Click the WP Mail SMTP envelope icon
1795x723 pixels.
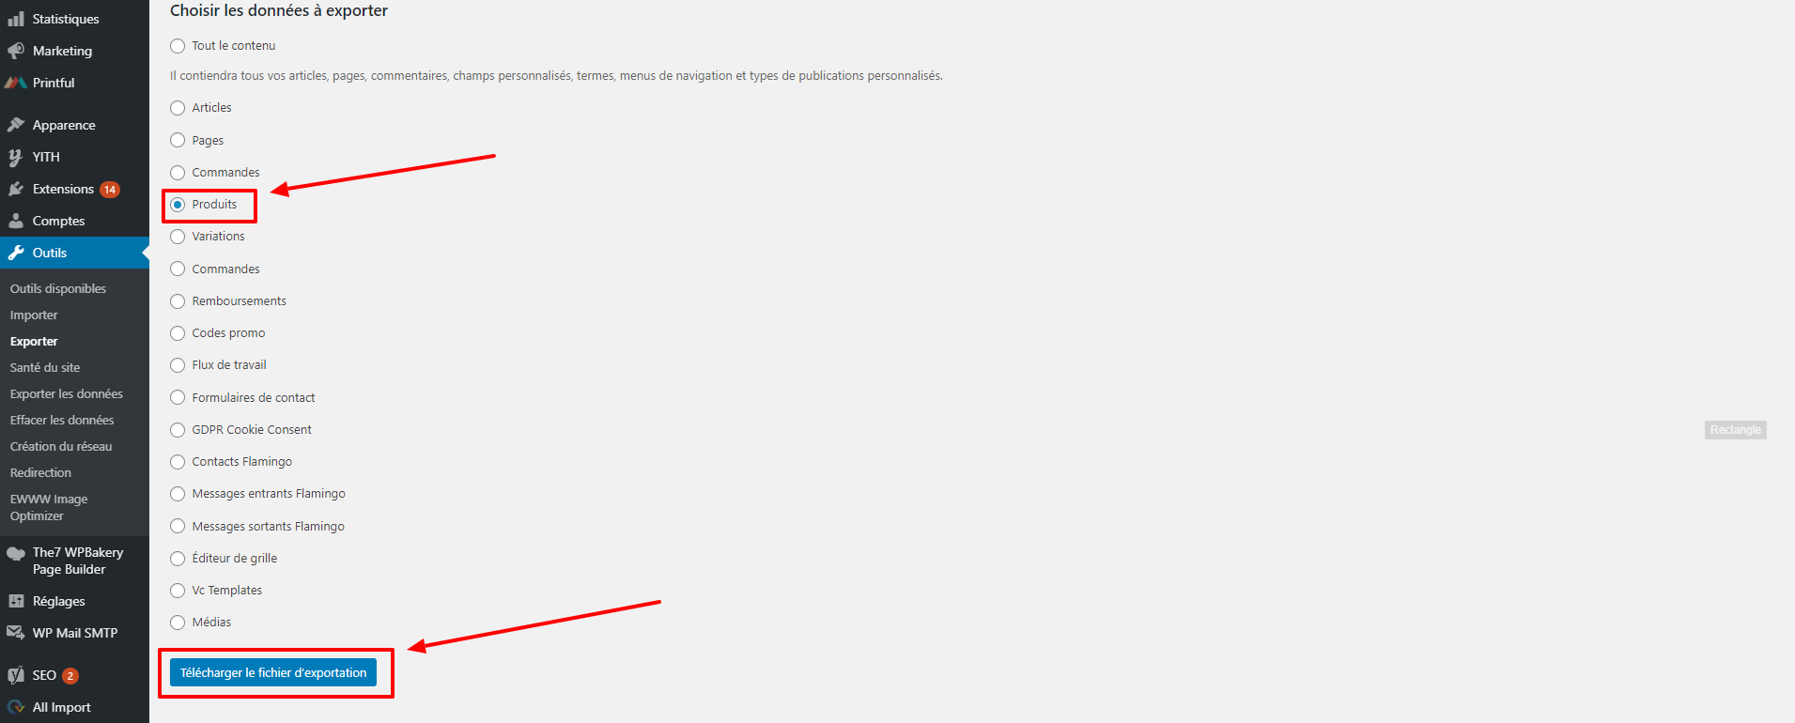pyautogui.click(x=16, y=633)
